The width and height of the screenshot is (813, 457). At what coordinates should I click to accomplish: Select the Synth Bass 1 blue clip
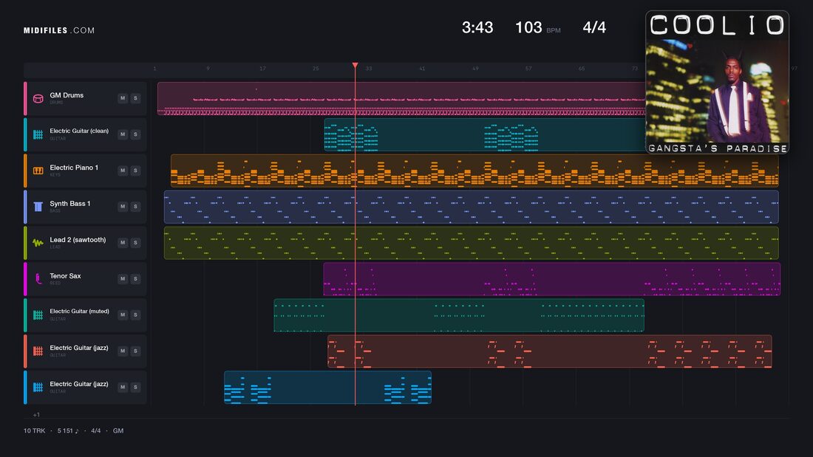472,207
